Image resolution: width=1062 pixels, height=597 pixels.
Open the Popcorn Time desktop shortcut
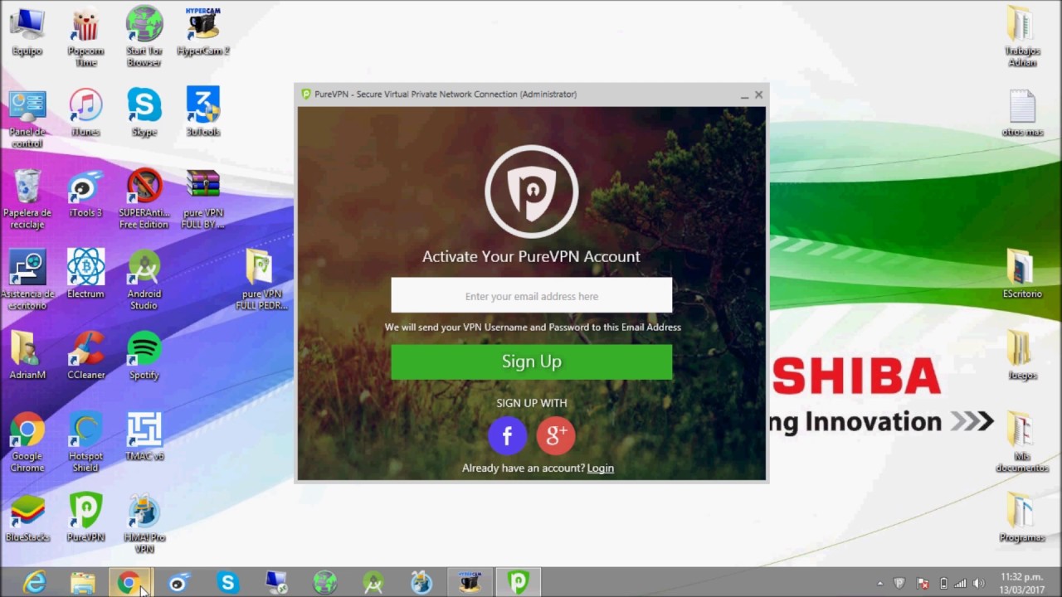(85, 37)
